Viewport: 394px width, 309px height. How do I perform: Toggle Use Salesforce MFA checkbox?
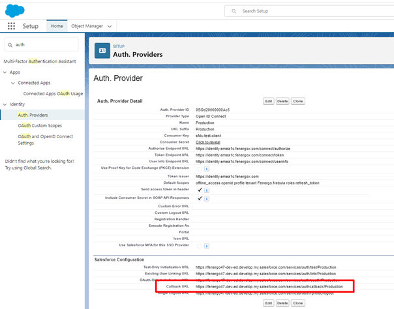tap(199, 246)
